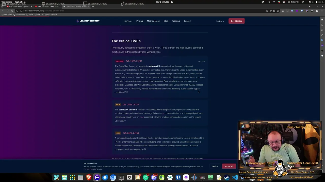Launch Brave browser from the dock
325x182 pixels.
(89, 177)
